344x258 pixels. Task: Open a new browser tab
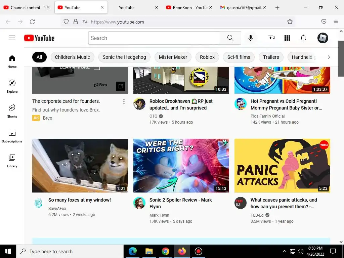click(x=277, y=8)
